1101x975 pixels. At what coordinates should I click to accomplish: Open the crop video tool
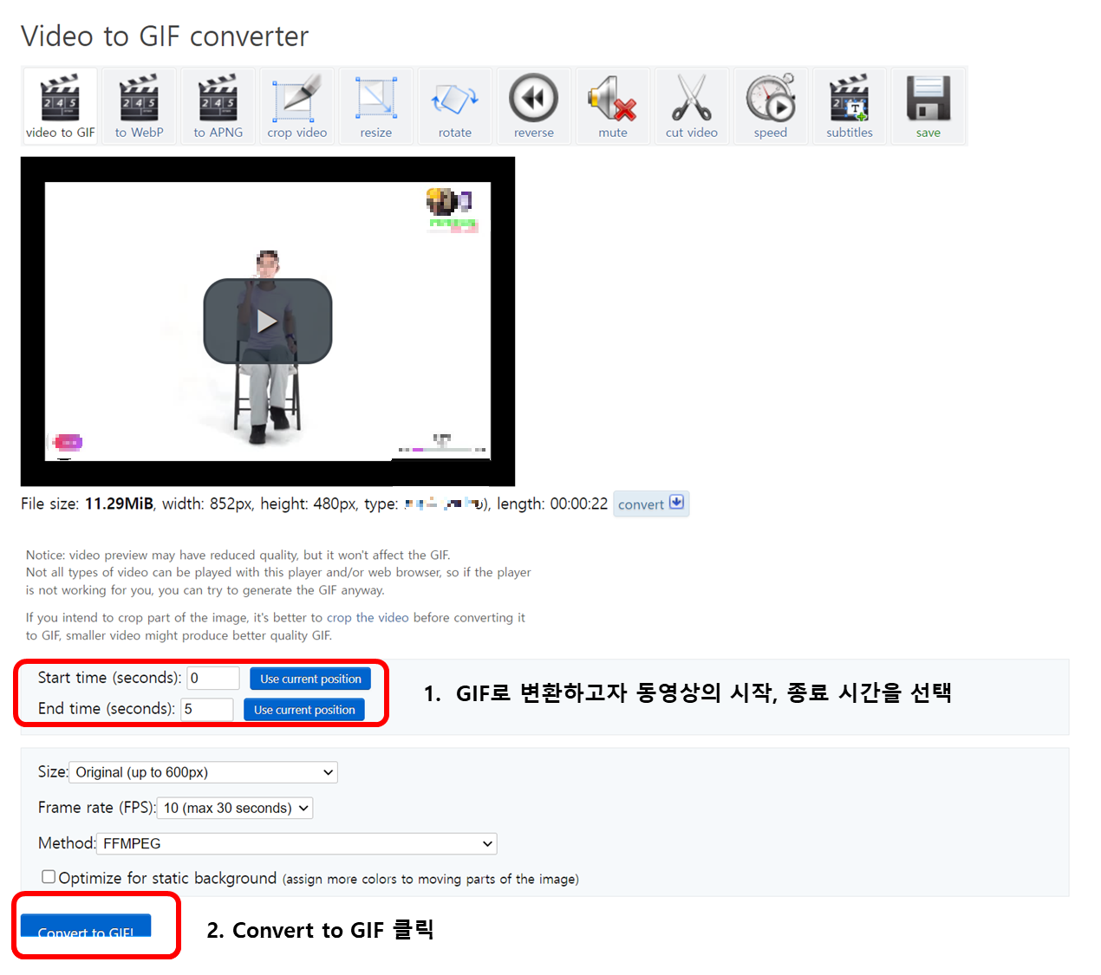coord(296,104)
